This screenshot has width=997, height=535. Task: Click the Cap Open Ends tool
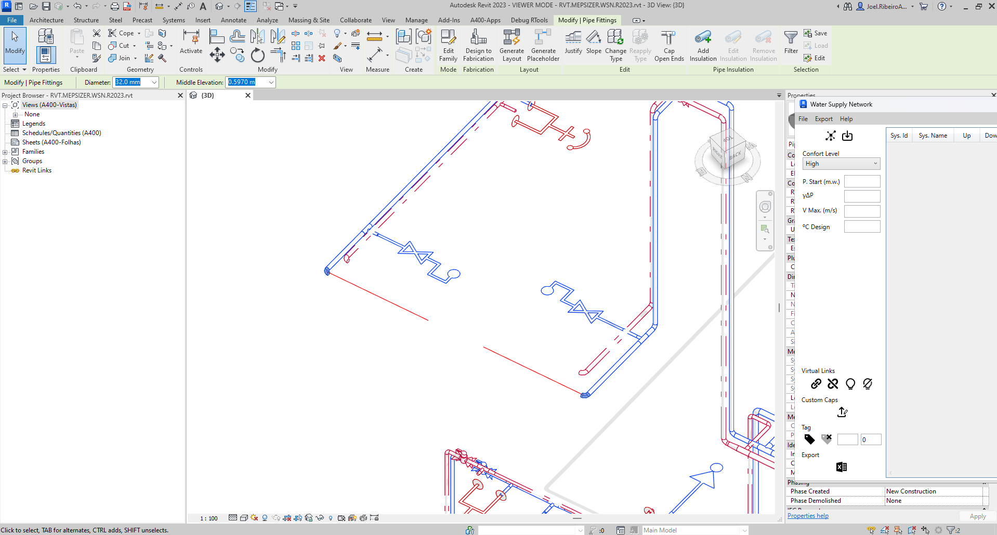pos(669,45)
